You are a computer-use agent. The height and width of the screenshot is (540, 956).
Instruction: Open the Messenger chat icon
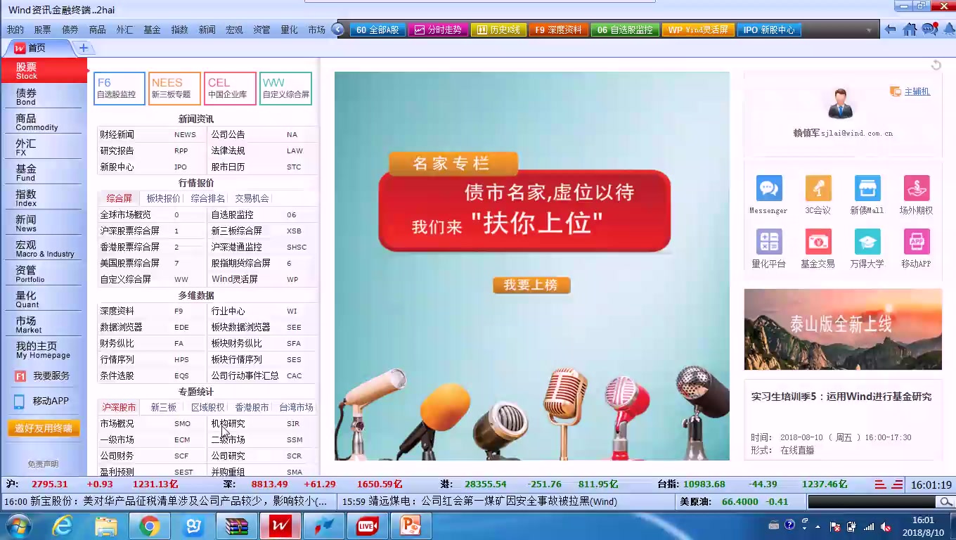pos(769,188)
